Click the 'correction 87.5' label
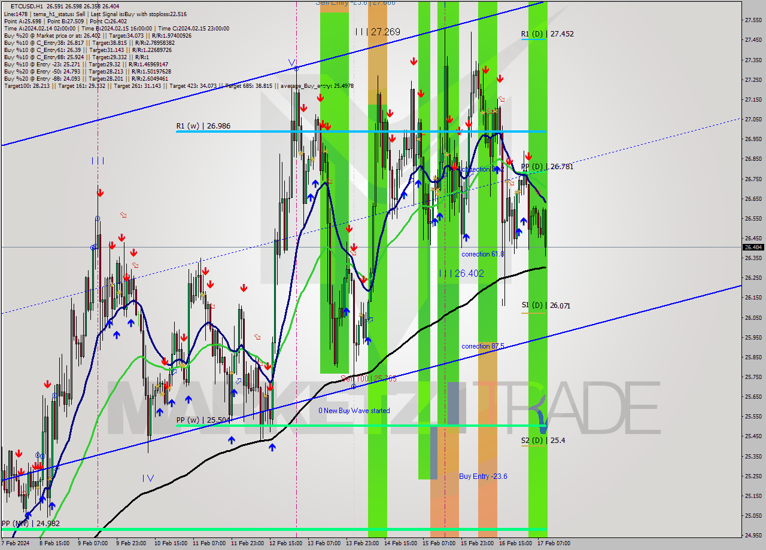The width and height of the screenshot is (766, 550). [483, 346]
